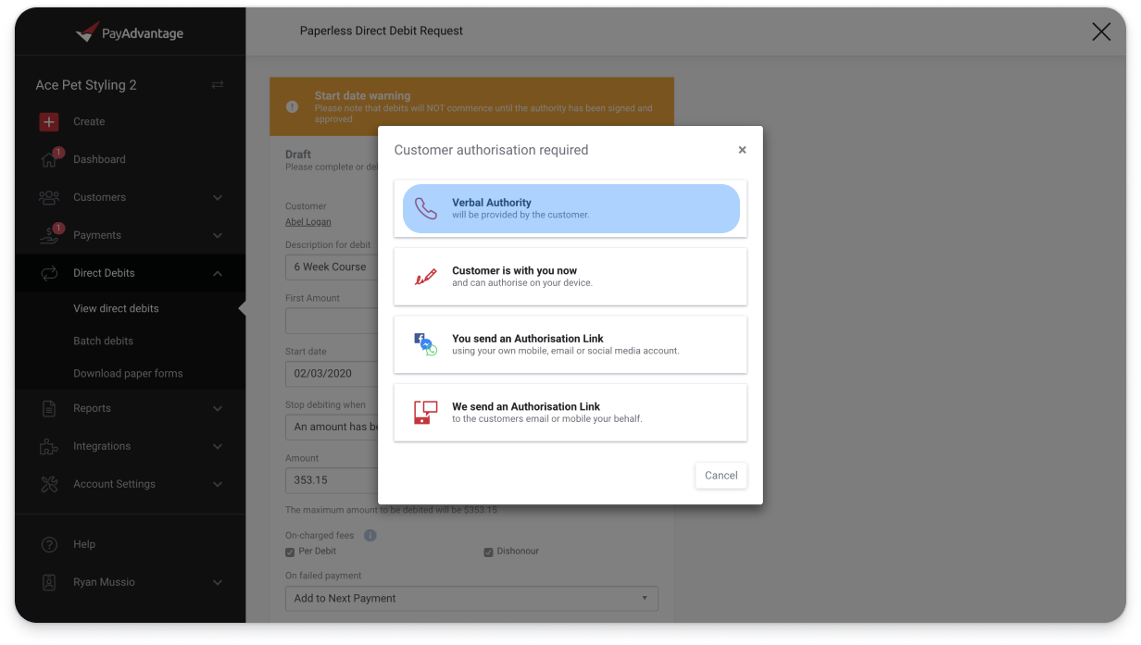Click the Help question mark icon
This screenshot has width=1141, height=645.
[x=49, y=544]
